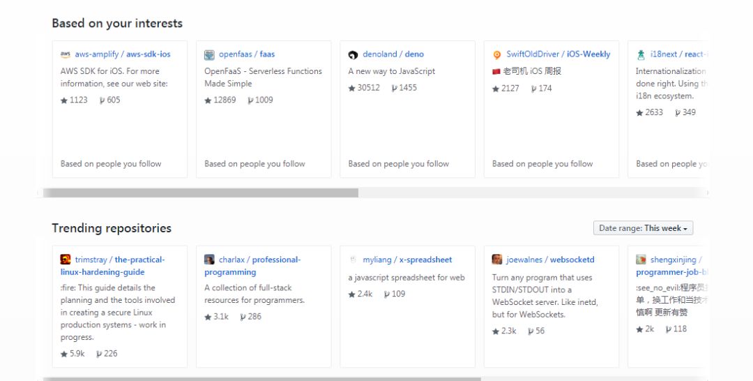Viewport: 753px width, 381px height.
Task: Click the SwiftOldDriver avatar icon
Action: tap(497, 54)
